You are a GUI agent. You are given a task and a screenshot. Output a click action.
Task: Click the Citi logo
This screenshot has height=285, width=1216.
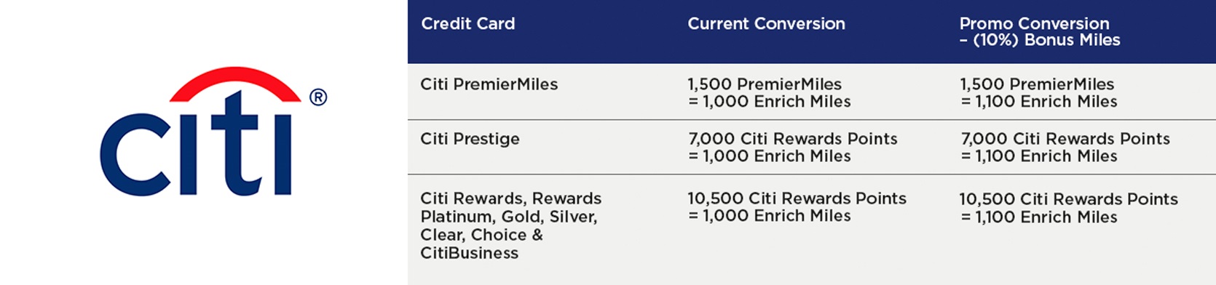[213, 132]
